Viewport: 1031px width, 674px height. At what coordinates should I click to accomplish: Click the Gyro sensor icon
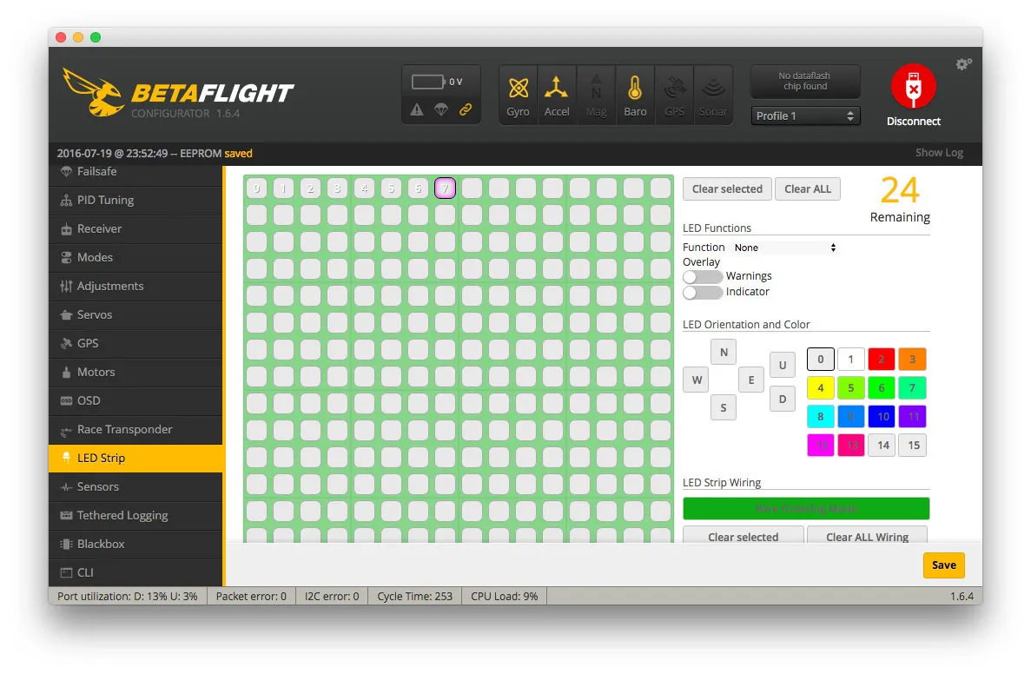pos(519,89)
